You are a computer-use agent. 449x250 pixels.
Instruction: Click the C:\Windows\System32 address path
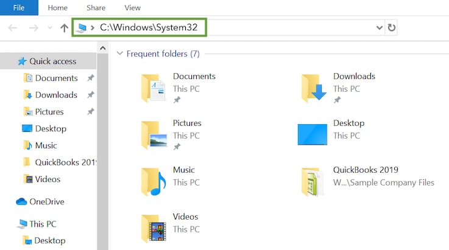[x=149, y=27]
